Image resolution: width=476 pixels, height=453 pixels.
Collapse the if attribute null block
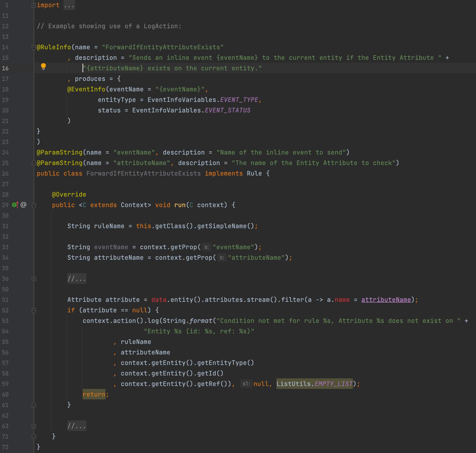pyautogui.click(x=34, y=311)
